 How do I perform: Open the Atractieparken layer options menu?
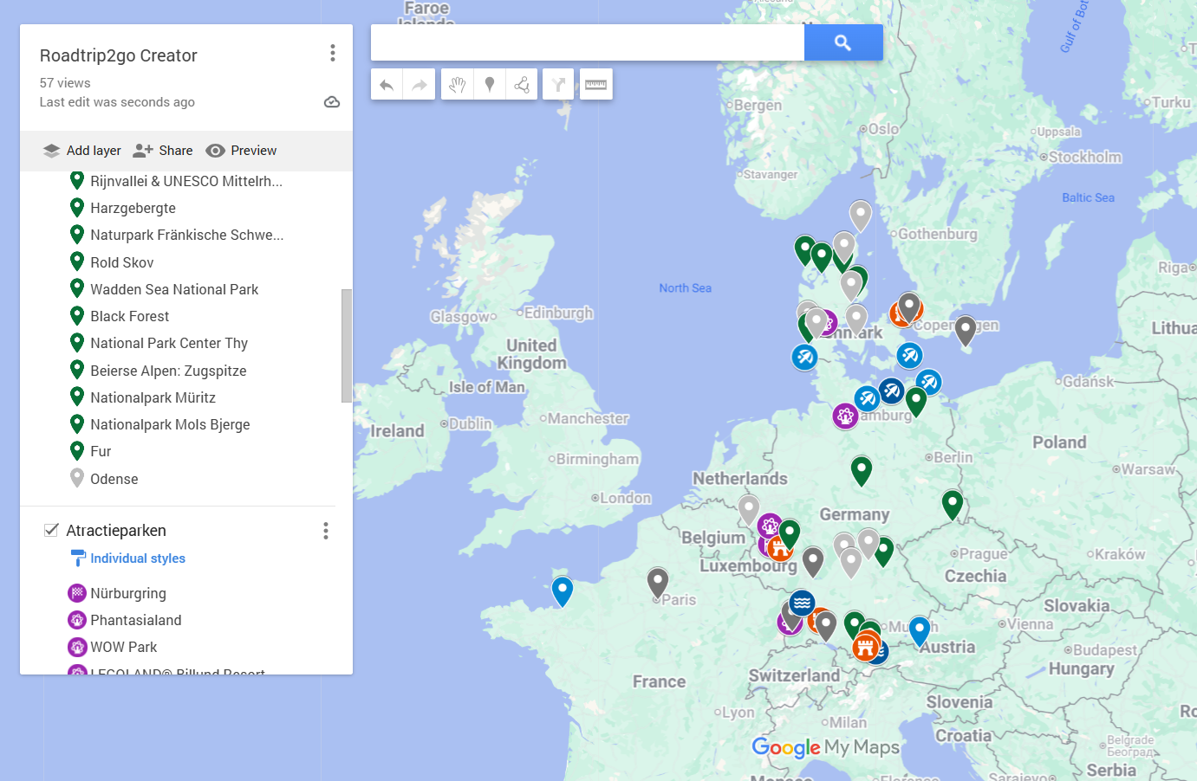[x=325, y=531]
